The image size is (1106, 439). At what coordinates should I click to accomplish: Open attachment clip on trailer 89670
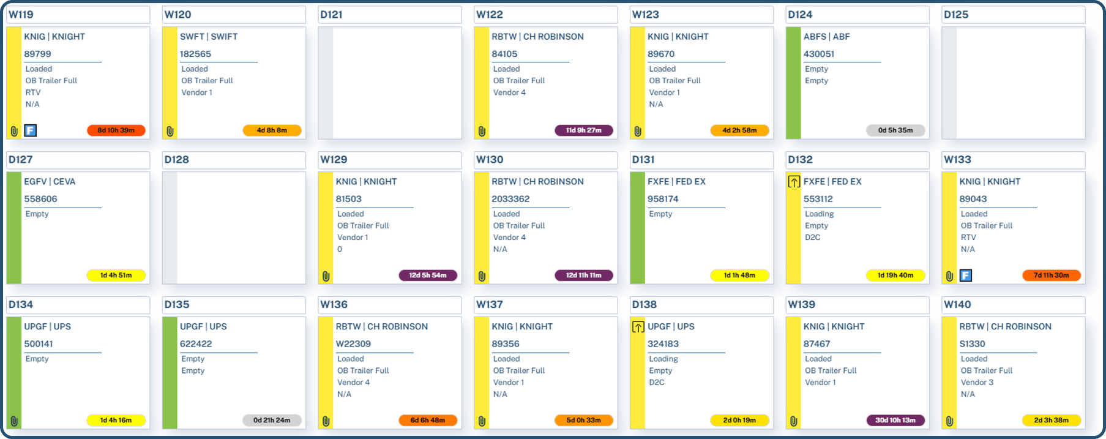click(638, 131)
